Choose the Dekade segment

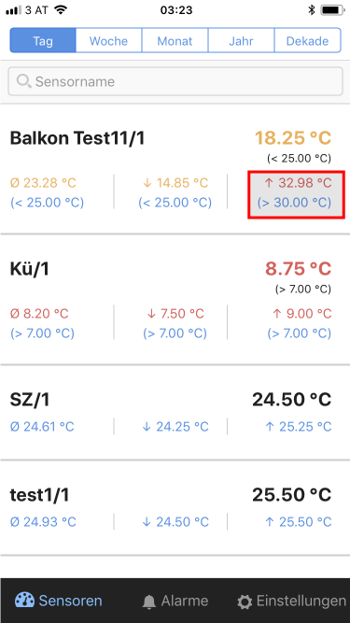click(308, 40)
